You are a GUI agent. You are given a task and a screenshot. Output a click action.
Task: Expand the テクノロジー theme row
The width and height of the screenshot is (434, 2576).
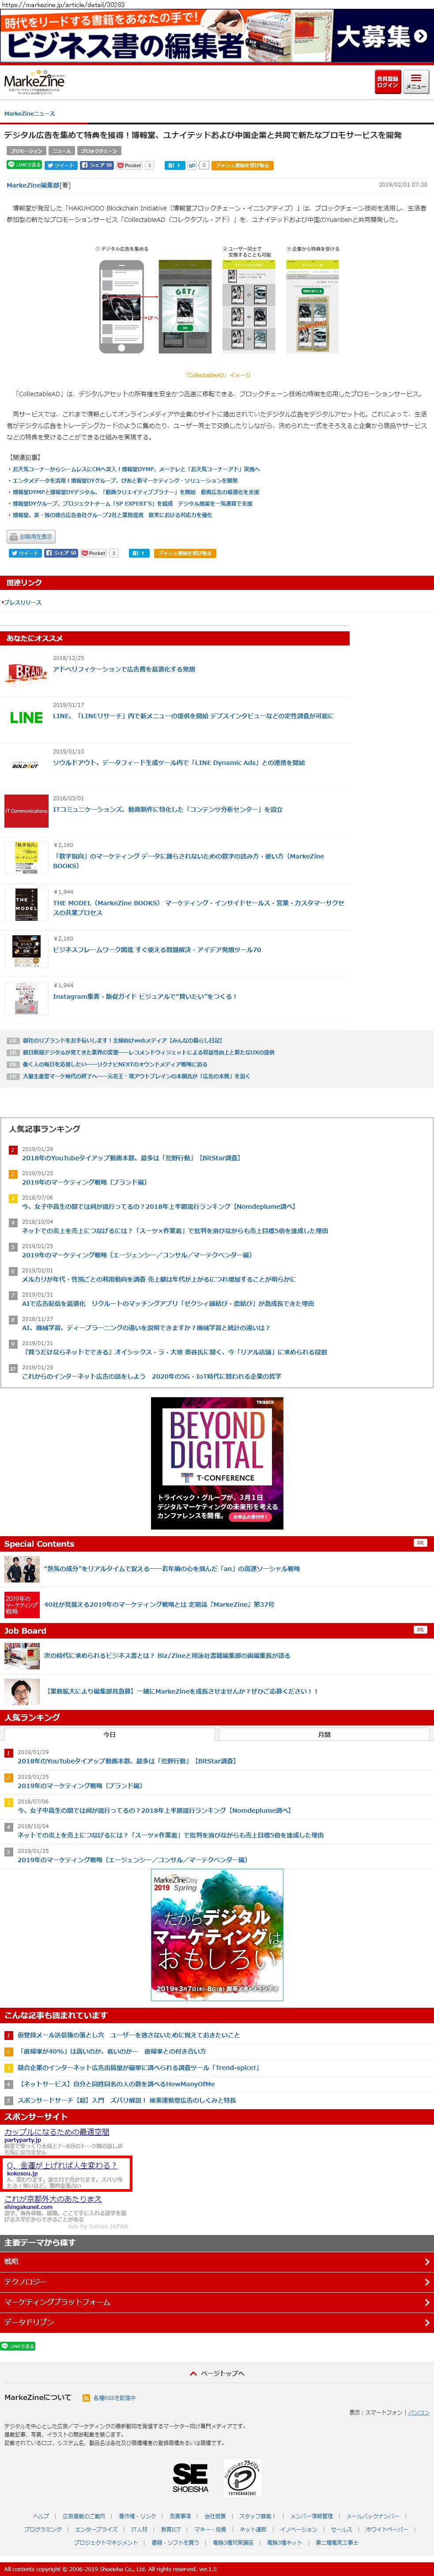point(217,2282)
